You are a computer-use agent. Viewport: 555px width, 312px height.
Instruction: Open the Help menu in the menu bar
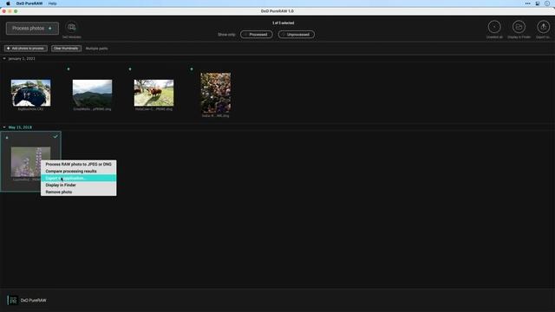(x=52, y=3)
